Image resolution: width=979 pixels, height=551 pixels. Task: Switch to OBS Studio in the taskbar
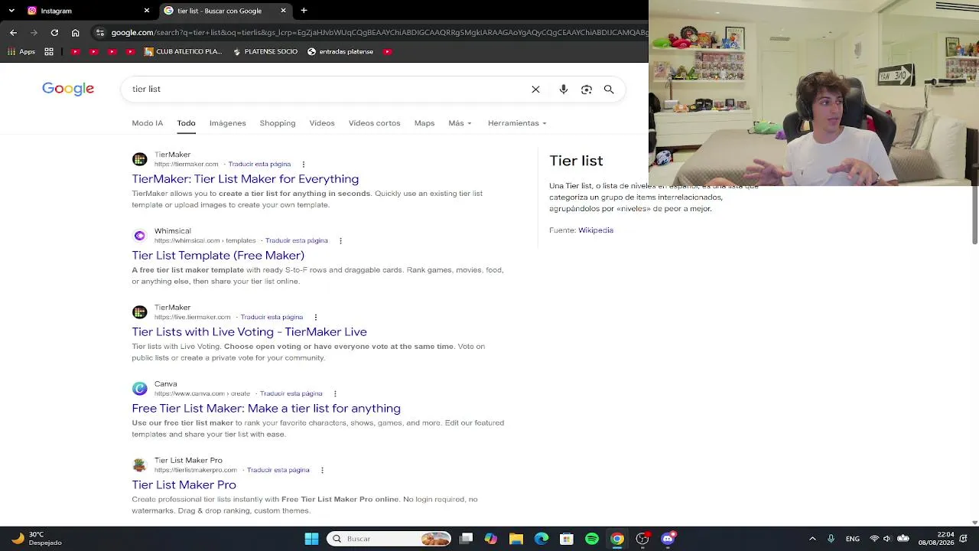642,539
